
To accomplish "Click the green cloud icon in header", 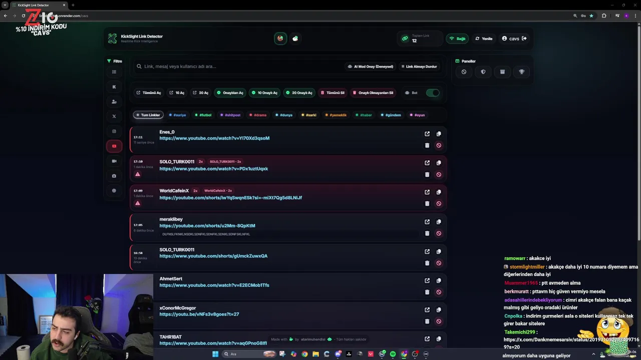I will click(295, 38).
